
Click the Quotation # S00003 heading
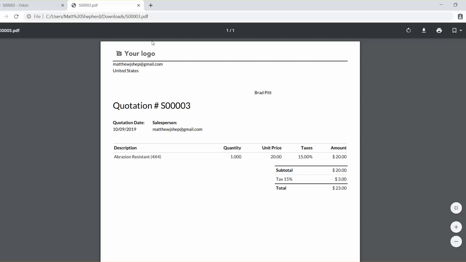tap(151, 106)
